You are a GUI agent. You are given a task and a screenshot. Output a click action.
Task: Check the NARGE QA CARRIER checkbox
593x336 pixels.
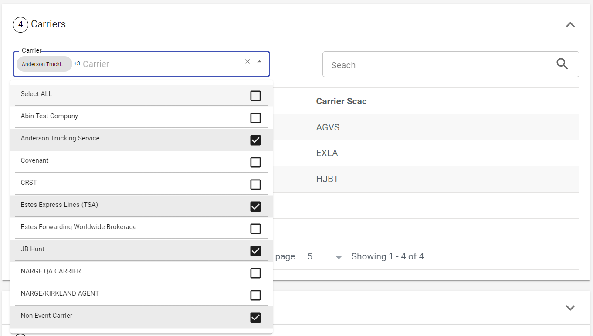[x=255, y=273]
